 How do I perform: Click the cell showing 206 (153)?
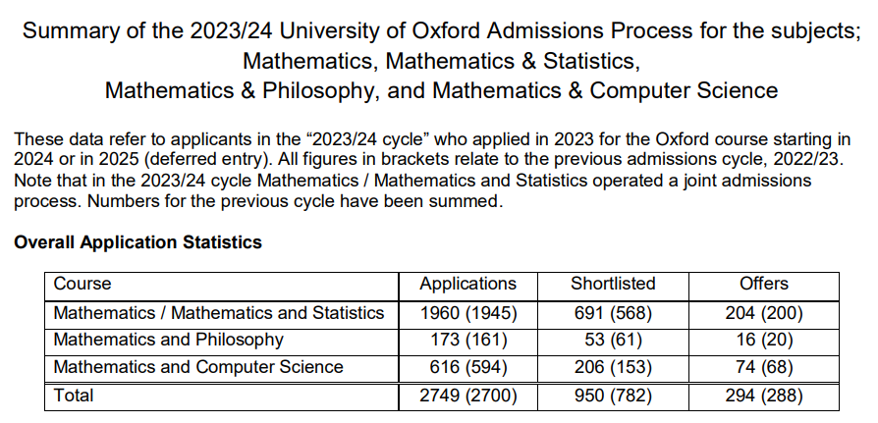click(x=613, y=368)
